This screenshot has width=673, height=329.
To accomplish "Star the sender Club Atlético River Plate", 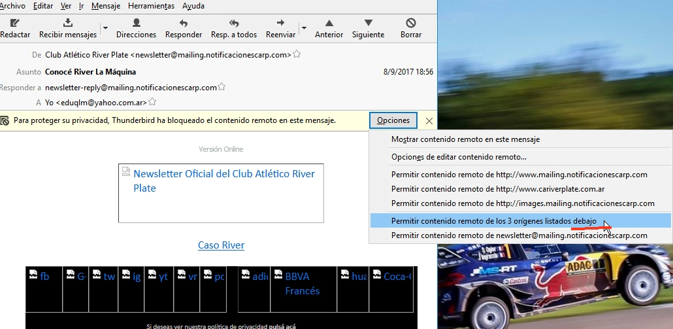I will [x=297, y=54].
